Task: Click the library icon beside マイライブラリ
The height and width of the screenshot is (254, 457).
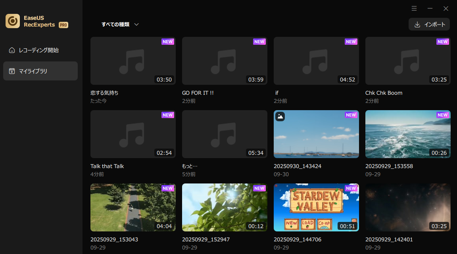Action: [12, 71]
